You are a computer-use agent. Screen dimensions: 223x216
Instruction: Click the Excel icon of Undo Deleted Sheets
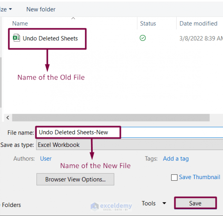click(17, 38)
